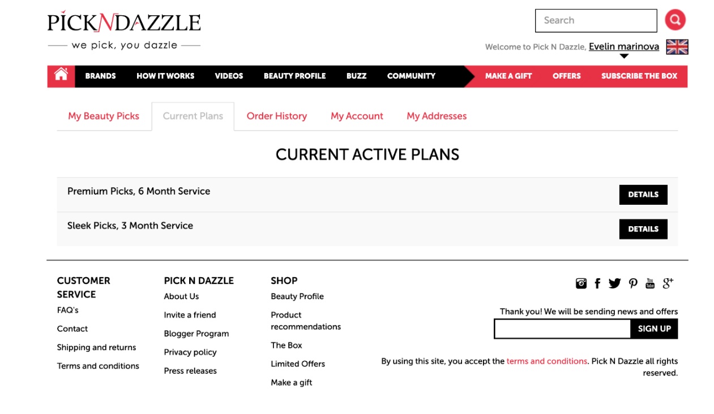Select Subscribe the Box in navigation

pyautogui.click(x=639, y=76)
